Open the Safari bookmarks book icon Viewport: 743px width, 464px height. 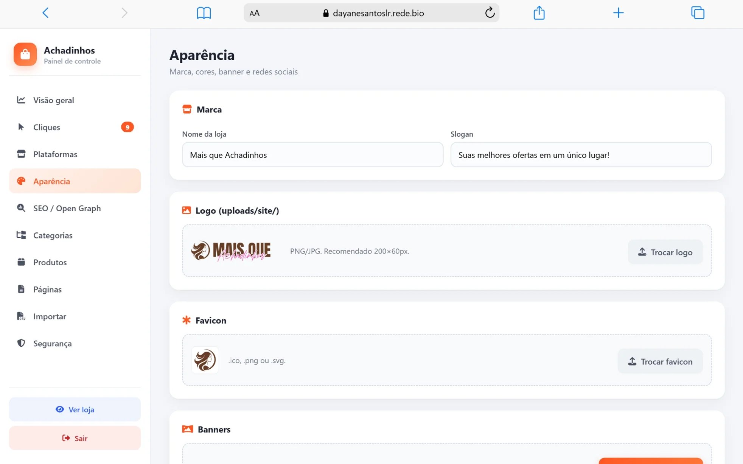pyautogui.click(x=204, y=13)
